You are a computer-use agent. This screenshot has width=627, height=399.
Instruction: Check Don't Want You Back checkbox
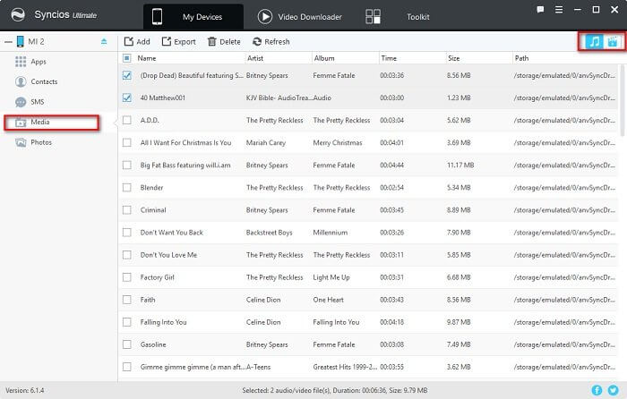tap(127, 232)
